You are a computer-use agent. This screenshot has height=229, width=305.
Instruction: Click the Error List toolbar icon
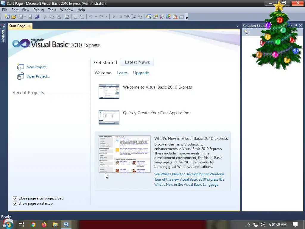(x=175, y=17)
